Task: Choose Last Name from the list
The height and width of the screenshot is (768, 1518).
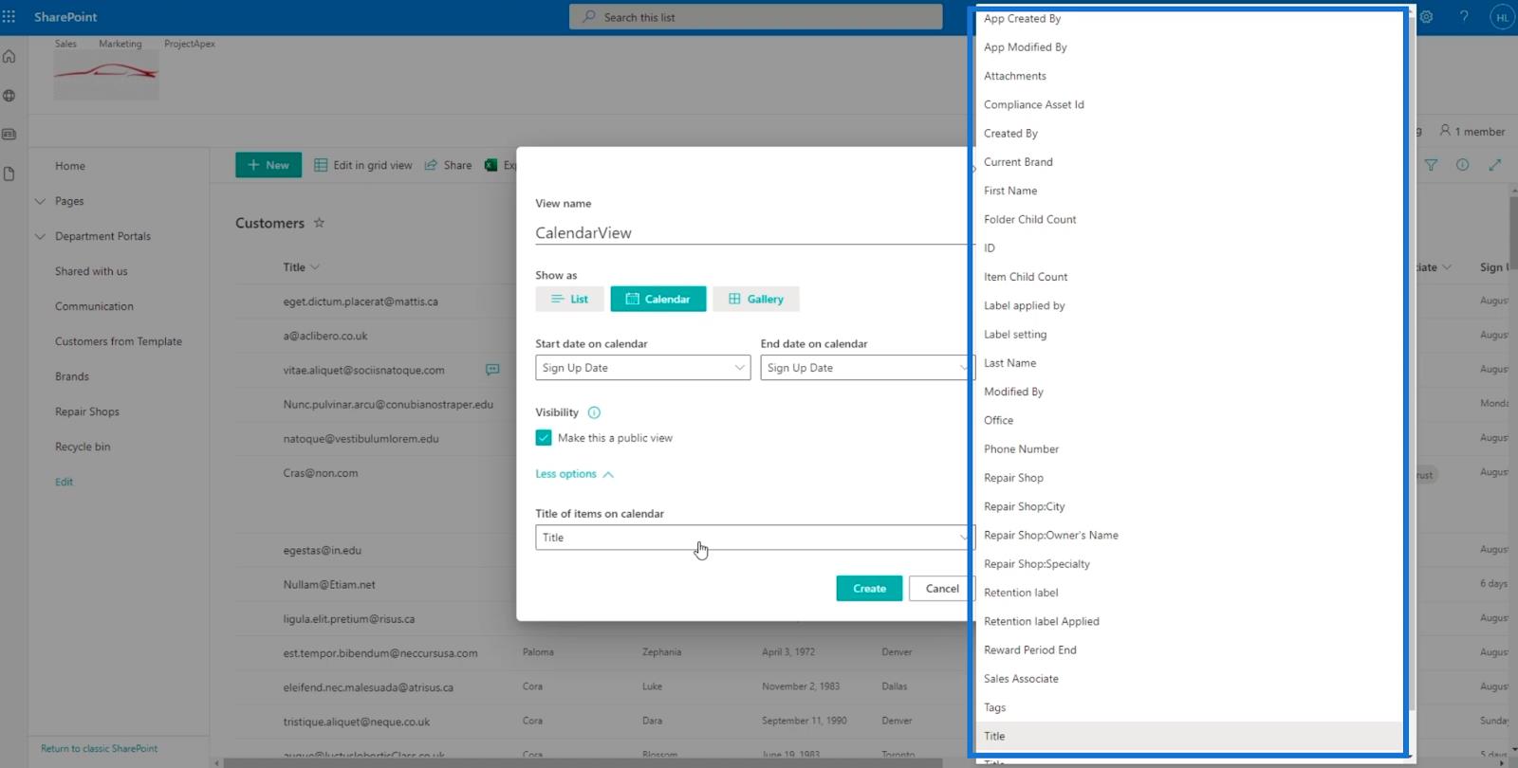Action: pos(1191,363)
